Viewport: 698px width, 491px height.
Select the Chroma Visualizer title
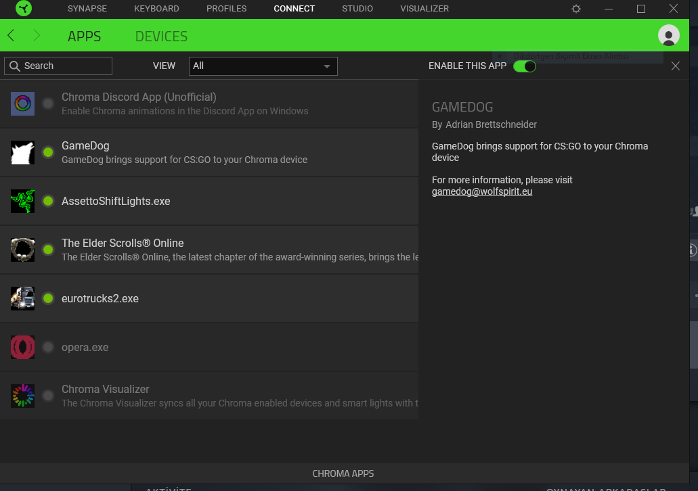(x=106, y=389)
